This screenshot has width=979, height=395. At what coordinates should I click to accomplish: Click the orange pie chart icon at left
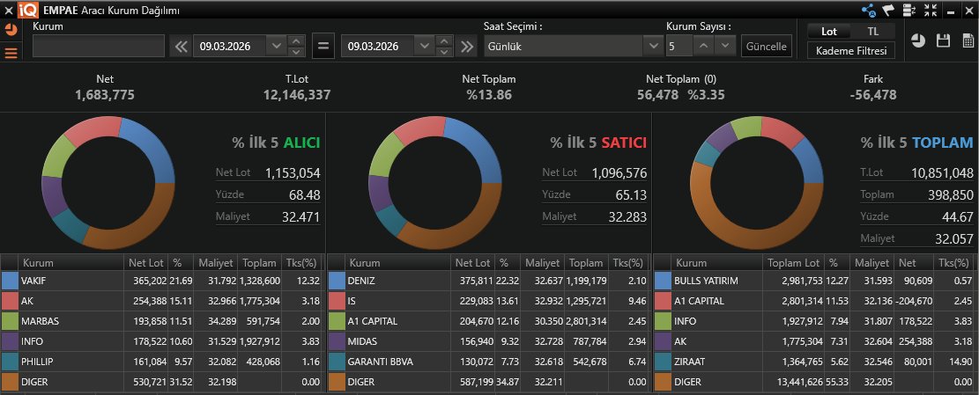(x=10, y=29)
